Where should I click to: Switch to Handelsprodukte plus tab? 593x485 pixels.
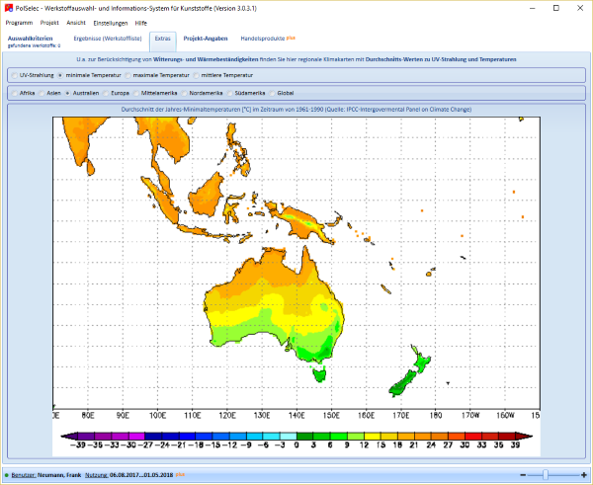(x=268, y=39)
